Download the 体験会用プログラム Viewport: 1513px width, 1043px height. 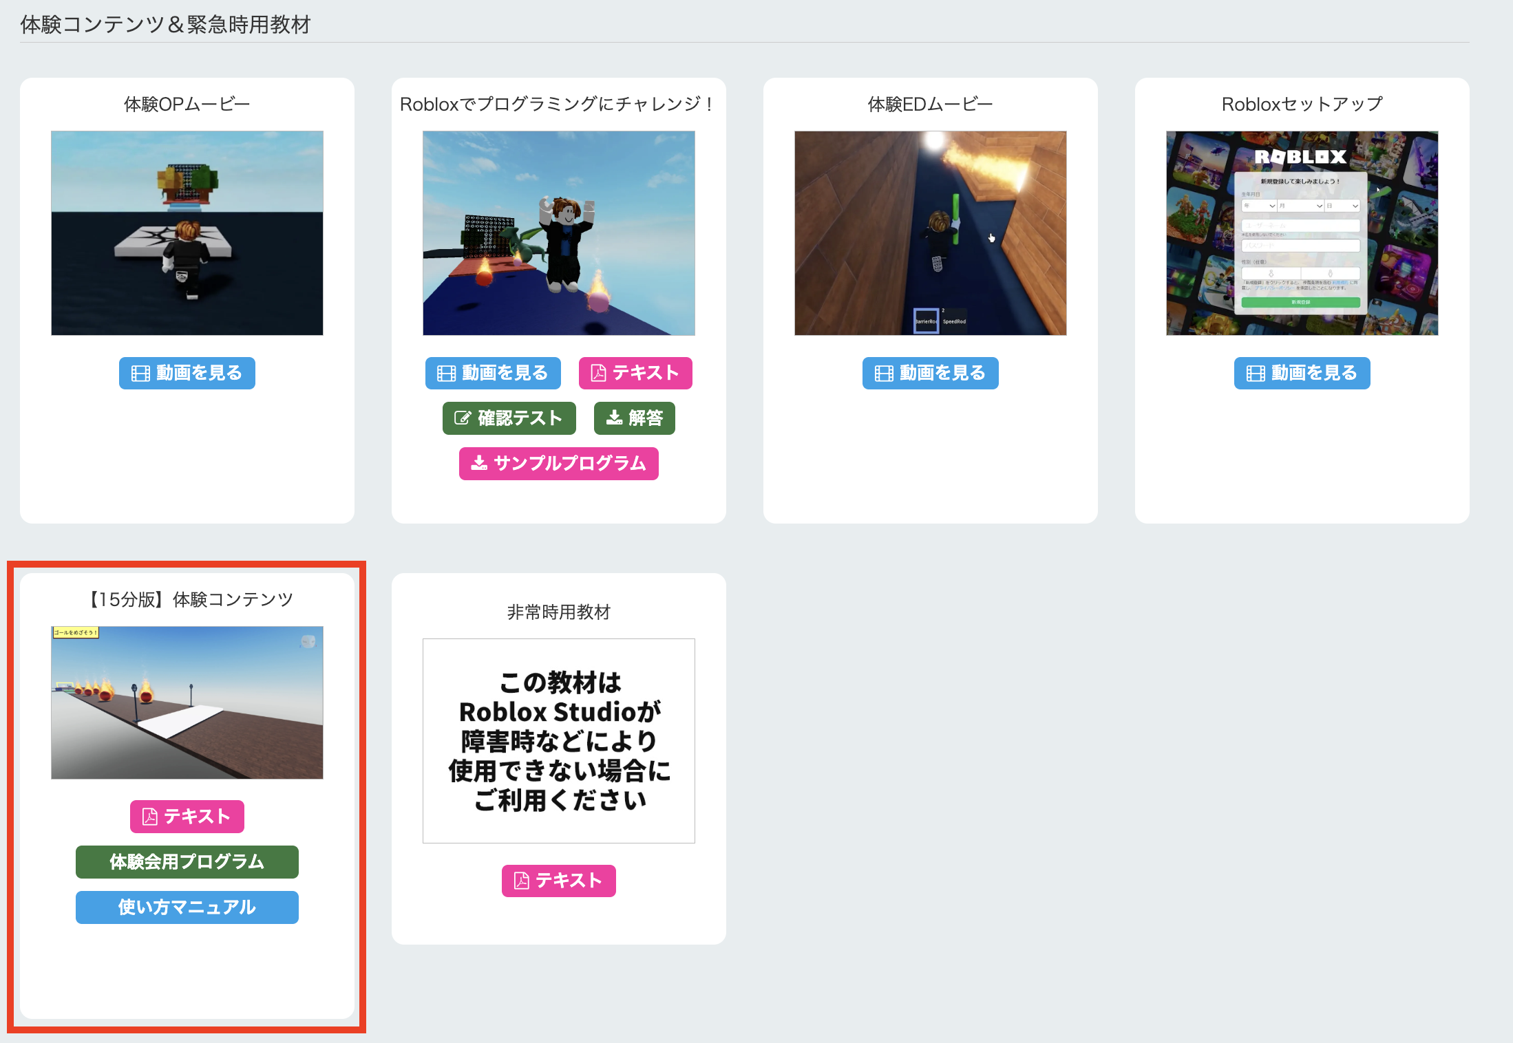(187, 861)
